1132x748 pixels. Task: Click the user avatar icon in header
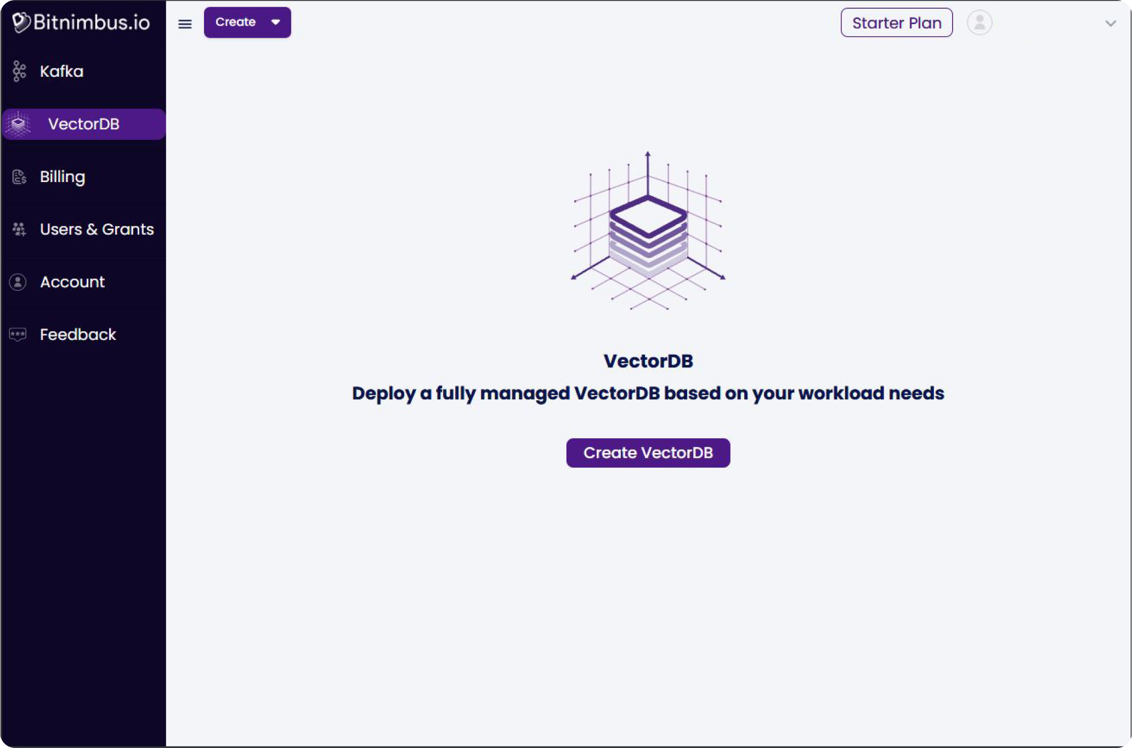click(x=979, y=23)
